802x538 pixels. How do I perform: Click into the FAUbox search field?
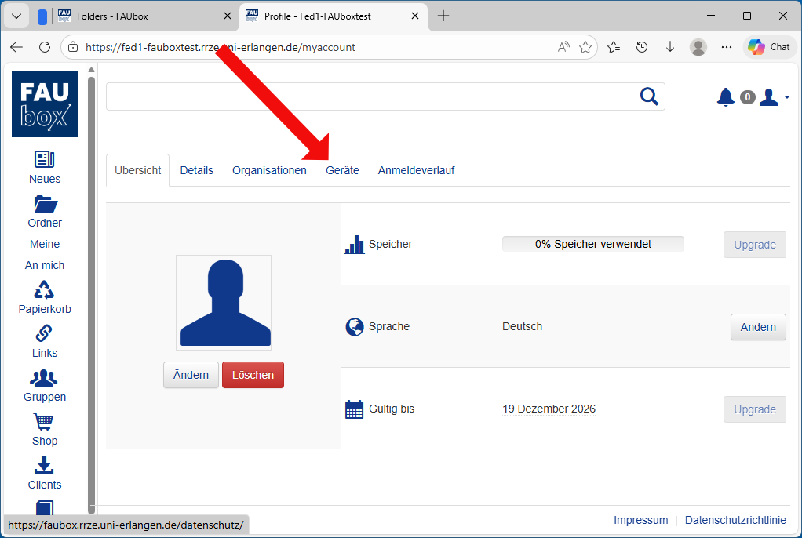[373, 96]
